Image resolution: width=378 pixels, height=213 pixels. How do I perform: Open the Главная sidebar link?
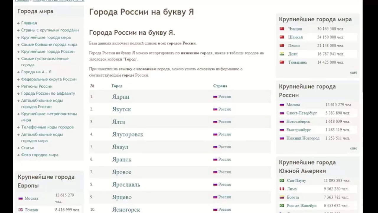pyautogui.click(x=29, y=23)
